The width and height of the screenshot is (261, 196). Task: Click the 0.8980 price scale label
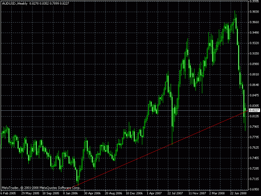coord(254,64)
